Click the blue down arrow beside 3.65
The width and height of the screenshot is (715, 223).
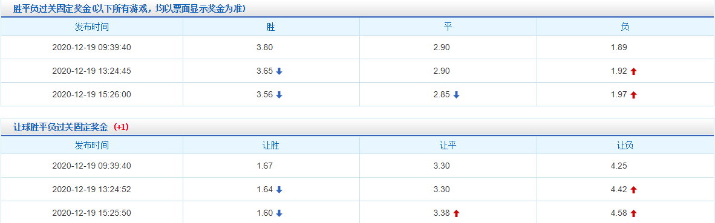279,71
